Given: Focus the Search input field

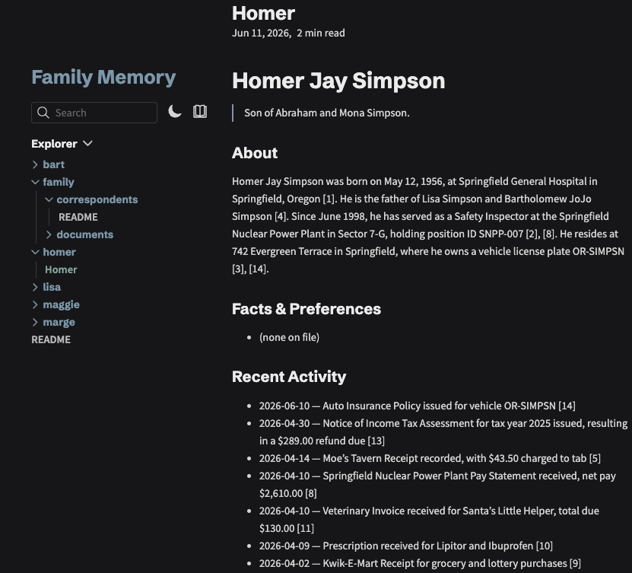Looking at the screenshot, I should point(94,113).
